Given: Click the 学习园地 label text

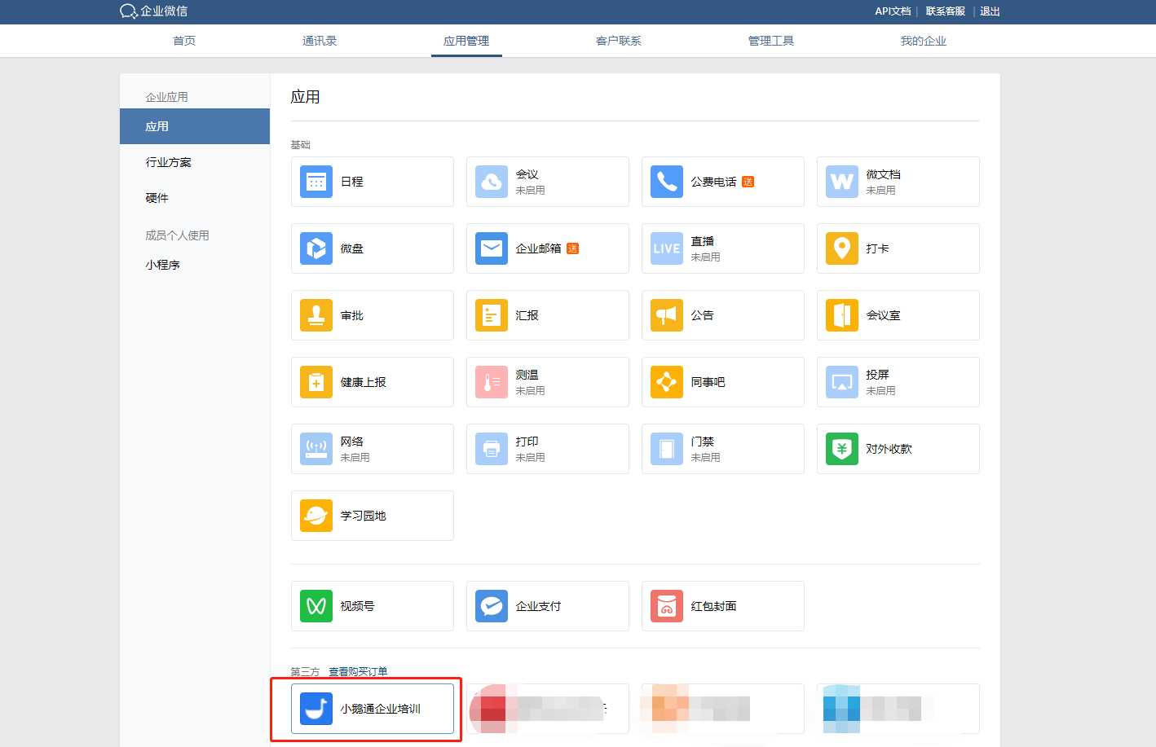Looking at the screenshot, I should point(364,516).
